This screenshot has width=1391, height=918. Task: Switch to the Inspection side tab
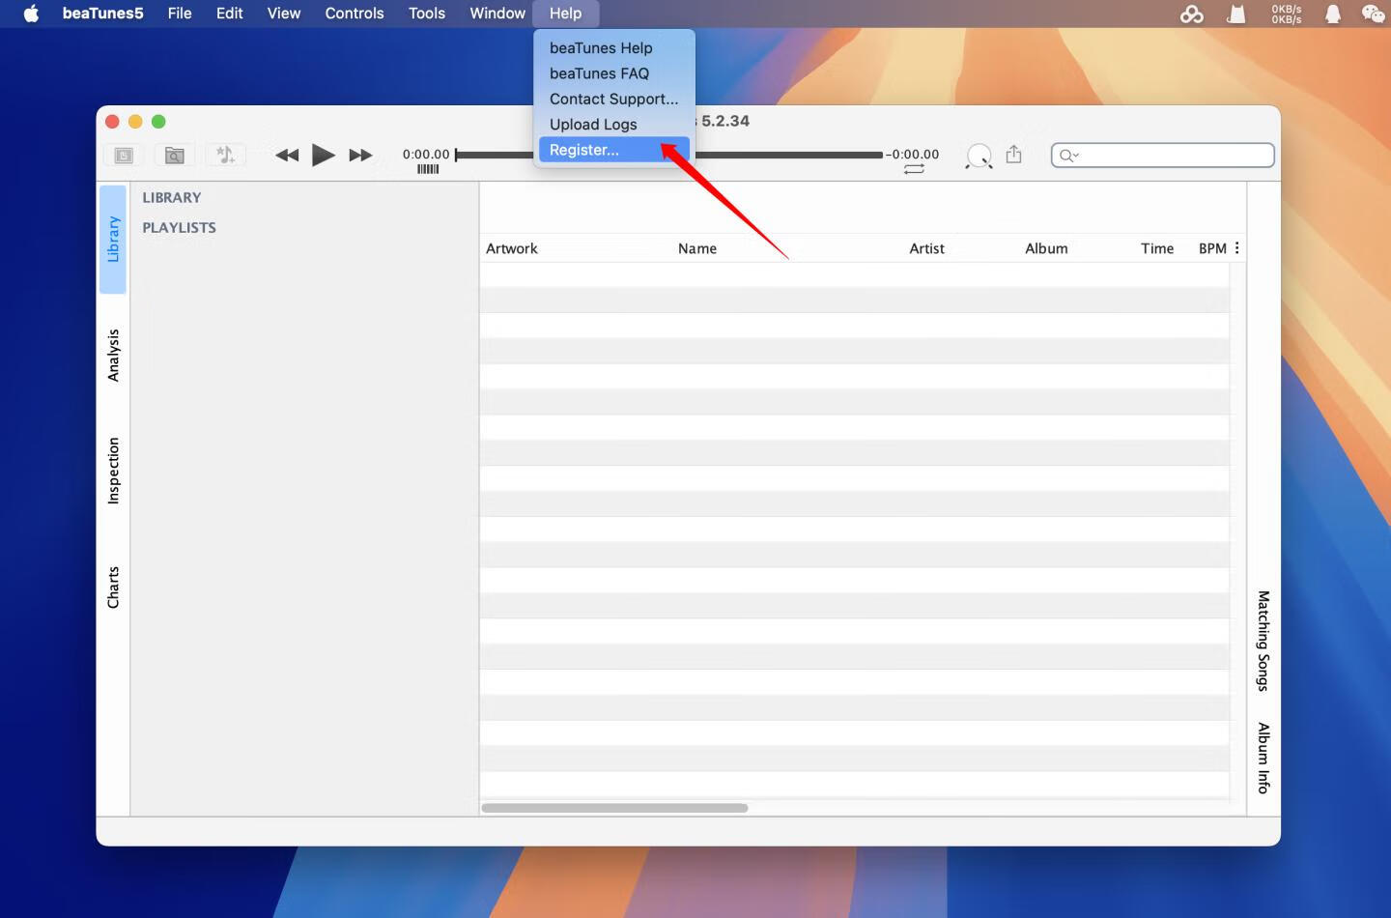113,471
